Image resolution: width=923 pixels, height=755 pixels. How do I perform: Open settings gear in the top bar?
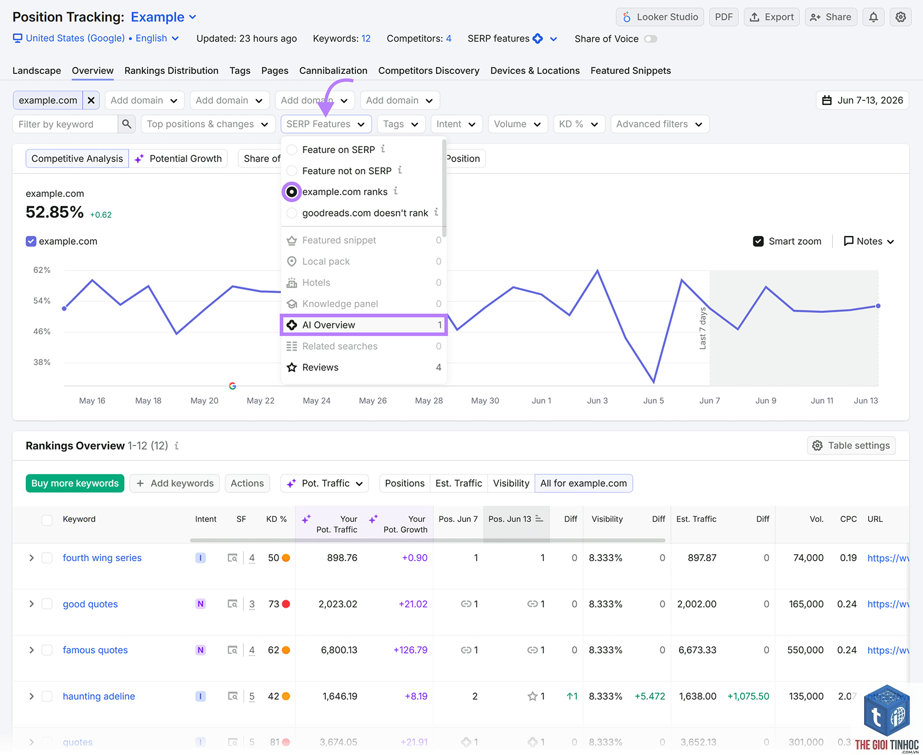(901, 17)
